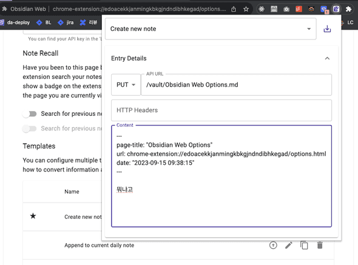This screenshot has width=358, height=265.
Task: Click inside the Content text area
Action: (x=221, y=176)
